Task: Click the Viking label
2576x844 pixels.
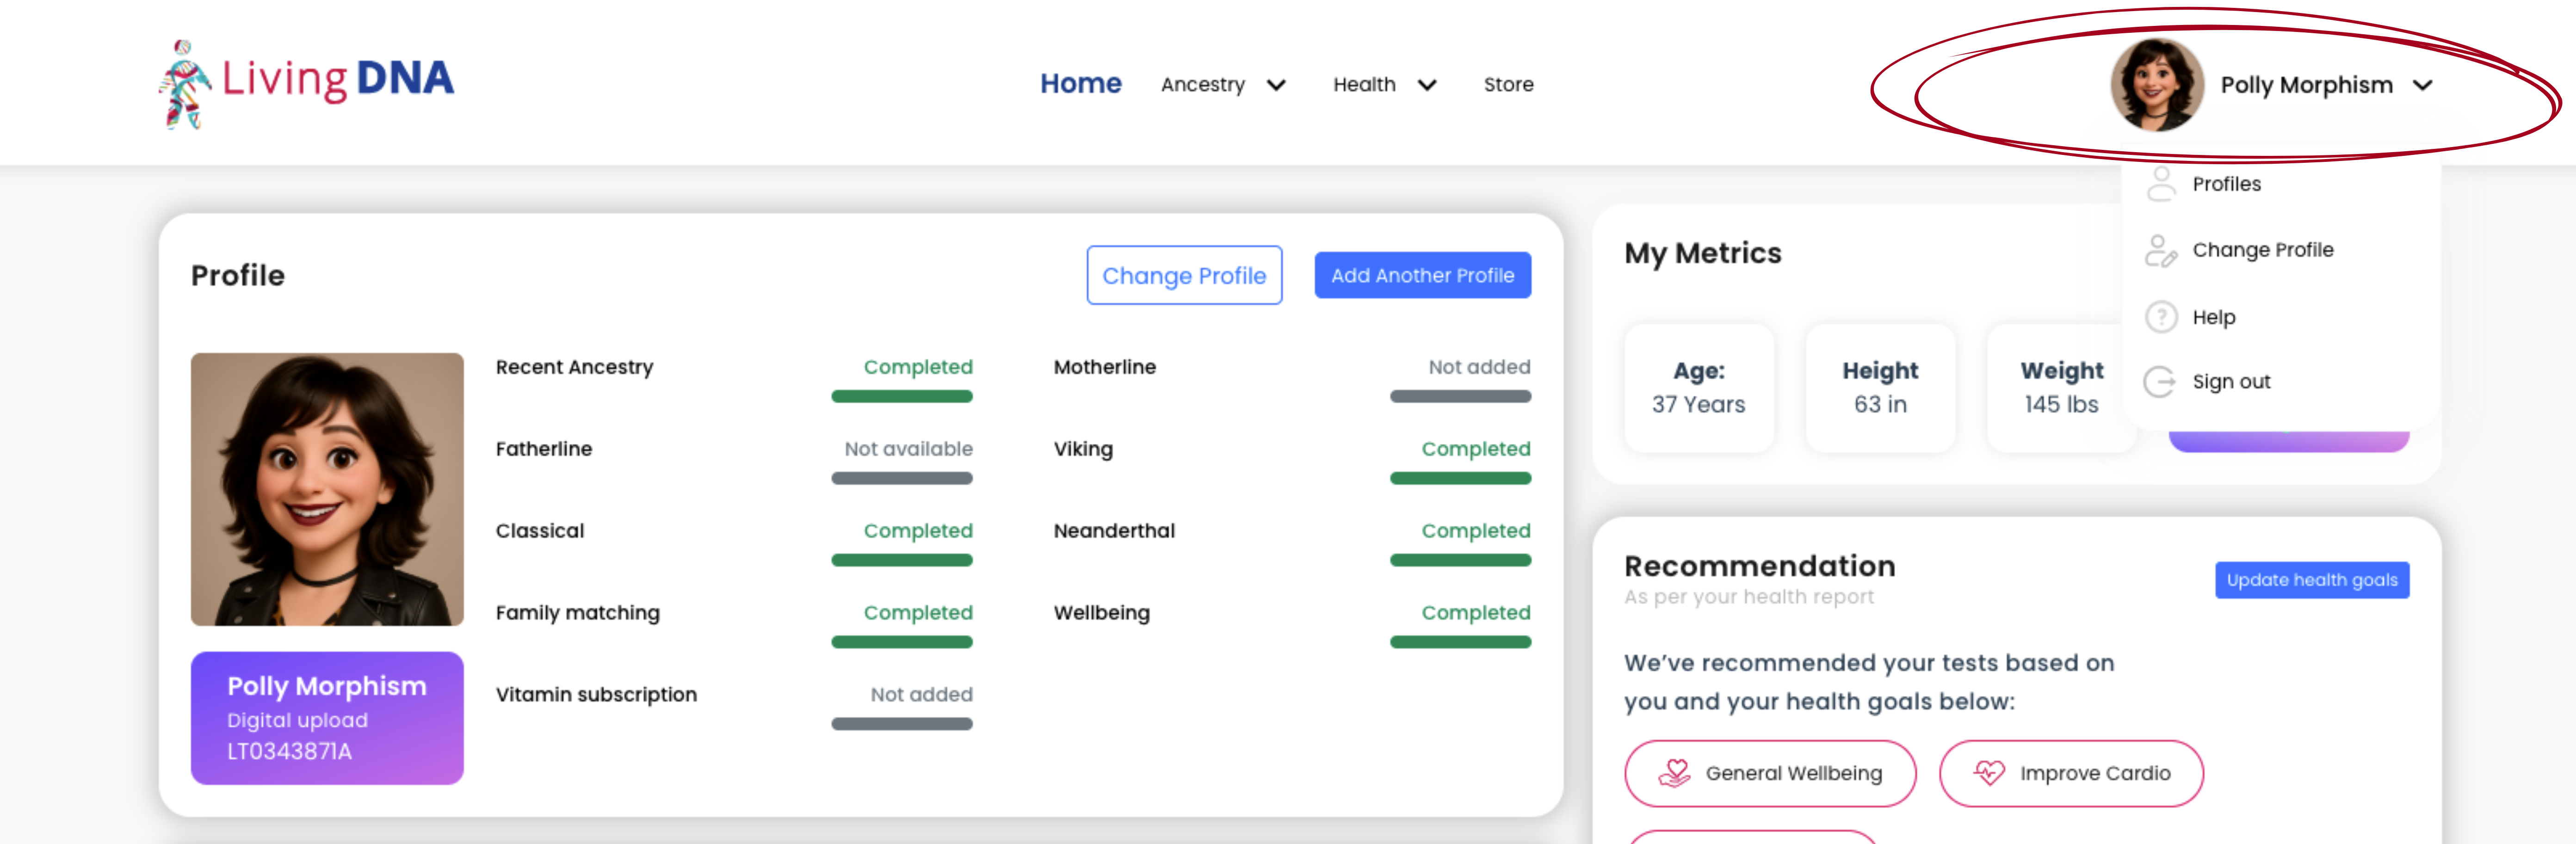Action: click(x=1083, y=449)
